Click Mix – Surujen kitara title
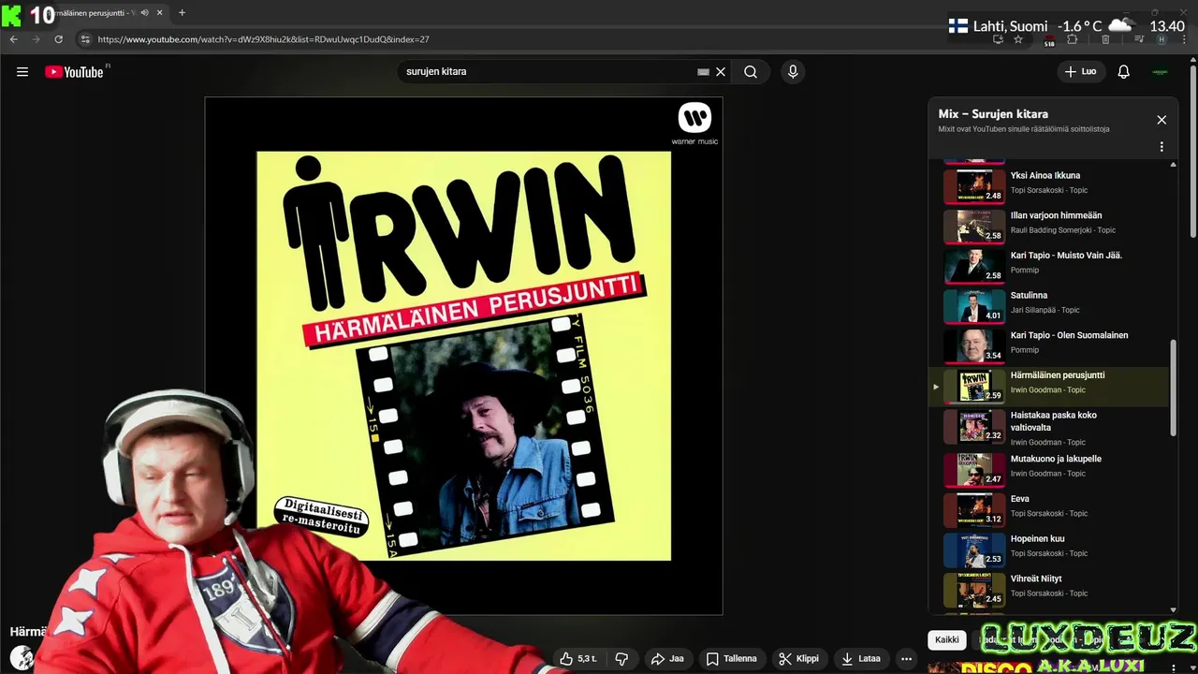This screenshot has width=1198, height=674. (993, 114)
